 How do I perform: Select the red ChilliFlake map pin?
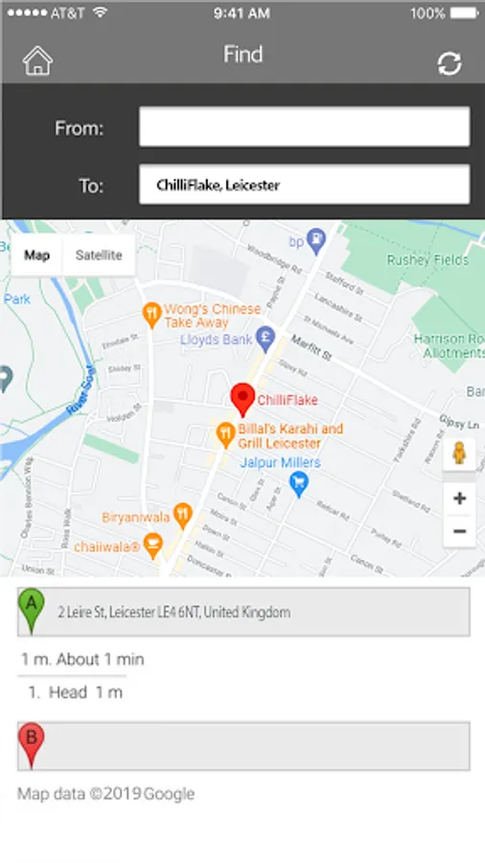[242, 400]
